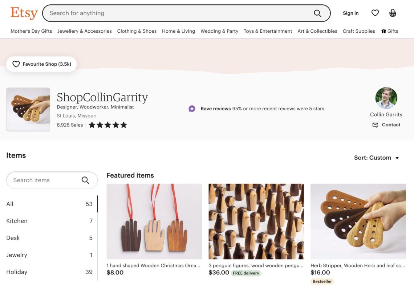This screenshot has height=289, width=414.
Task: Open the wooden hand Christmas ornament listing thumbnail
Action: pyautogui.click(x=154, y=221)
